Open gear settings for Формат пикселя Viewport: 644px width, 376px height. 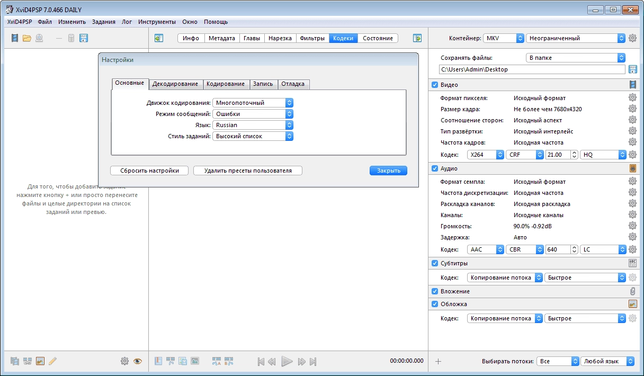pyautogui.click(x=632, y=98)
